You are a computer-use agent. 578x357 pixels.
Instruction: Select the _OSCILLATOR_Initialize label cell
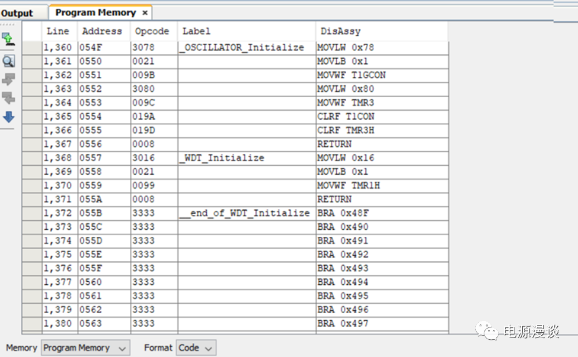242,47
